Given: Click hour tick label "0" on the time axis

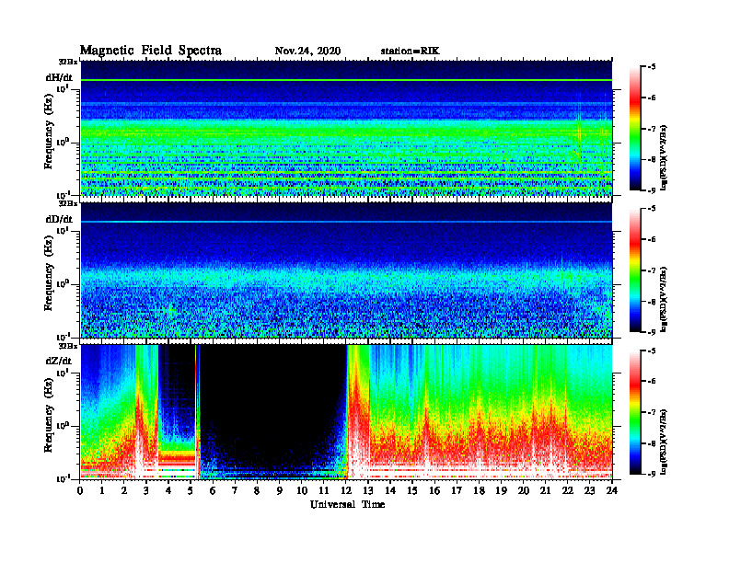Looking at the screenshot, I should 80,490.
